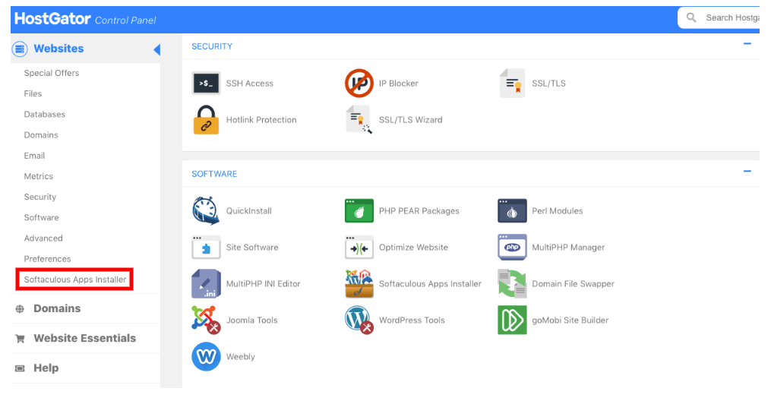Click the Domain File Swapper label
The height and width of the screenshot is (401, 771).
(x=574, y=283)
